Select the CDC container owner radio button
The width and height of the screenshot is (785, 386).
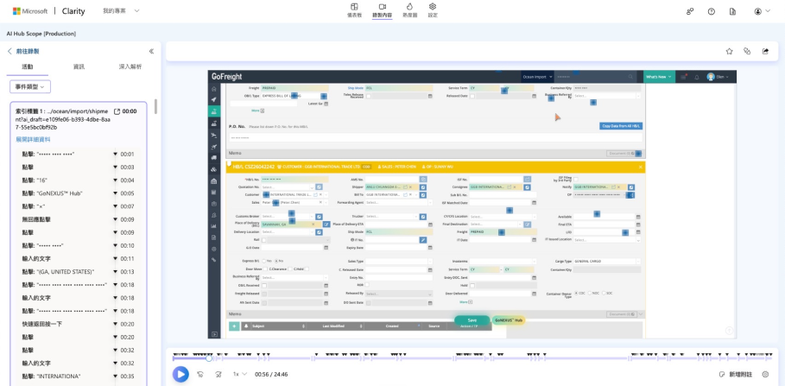pos(576,293)
